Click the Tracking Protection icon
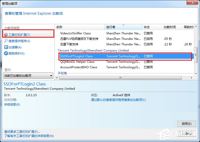This screenshot has width=200, height=142. coord(6,53)
